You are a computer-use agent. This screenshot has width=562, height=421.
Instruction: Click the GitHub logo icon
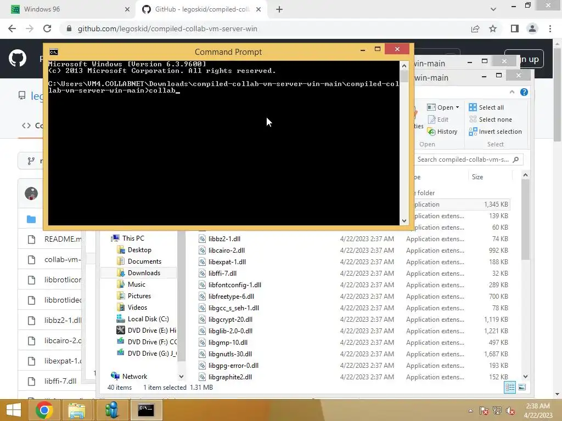tap(17, 58)
